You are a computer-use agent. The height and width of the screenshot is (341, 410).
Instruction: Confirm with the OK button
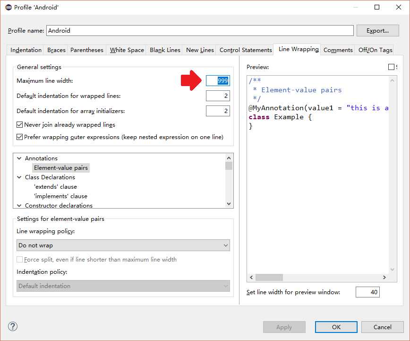pos(336,327)
